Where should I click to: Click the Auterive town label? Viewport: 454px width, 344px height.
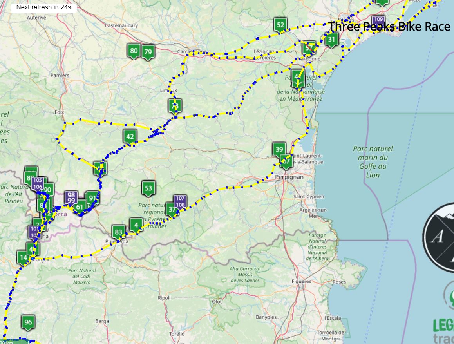(x=36, y=18)
